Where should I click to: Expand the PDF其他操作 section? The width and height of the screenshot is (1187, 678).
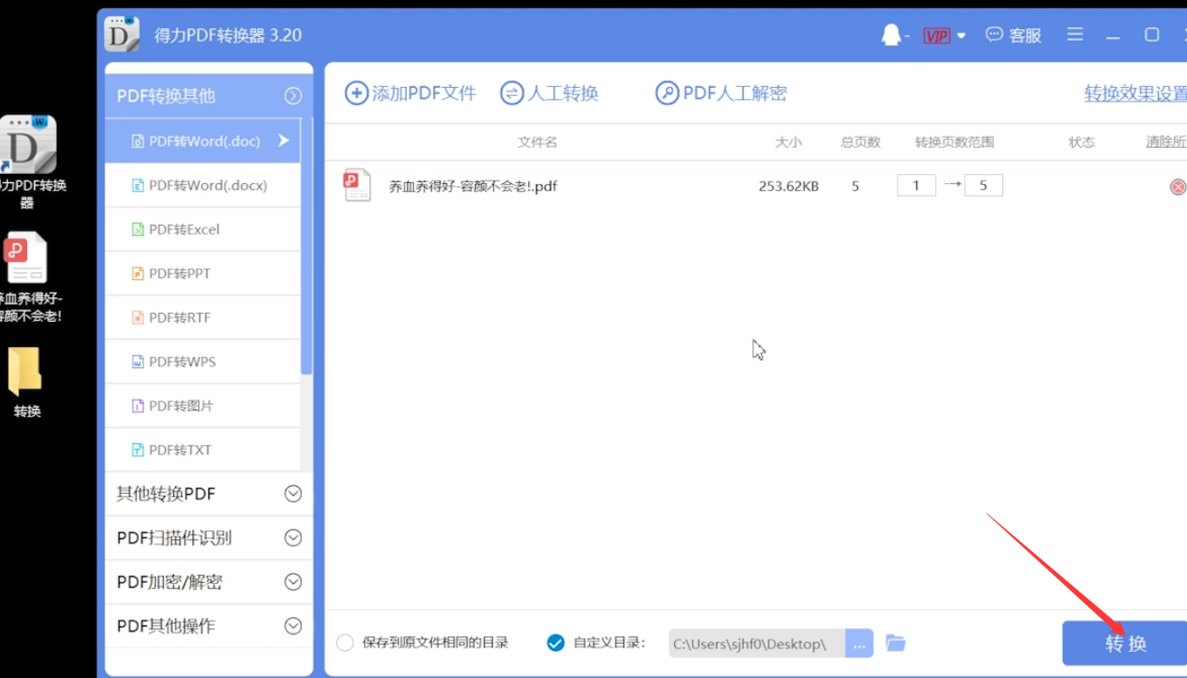coord(208,626)
